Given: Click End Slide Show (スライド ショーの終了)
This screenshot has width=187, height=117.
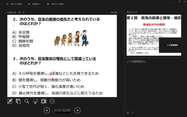Looking at the screenshot, I should (55, 4).
